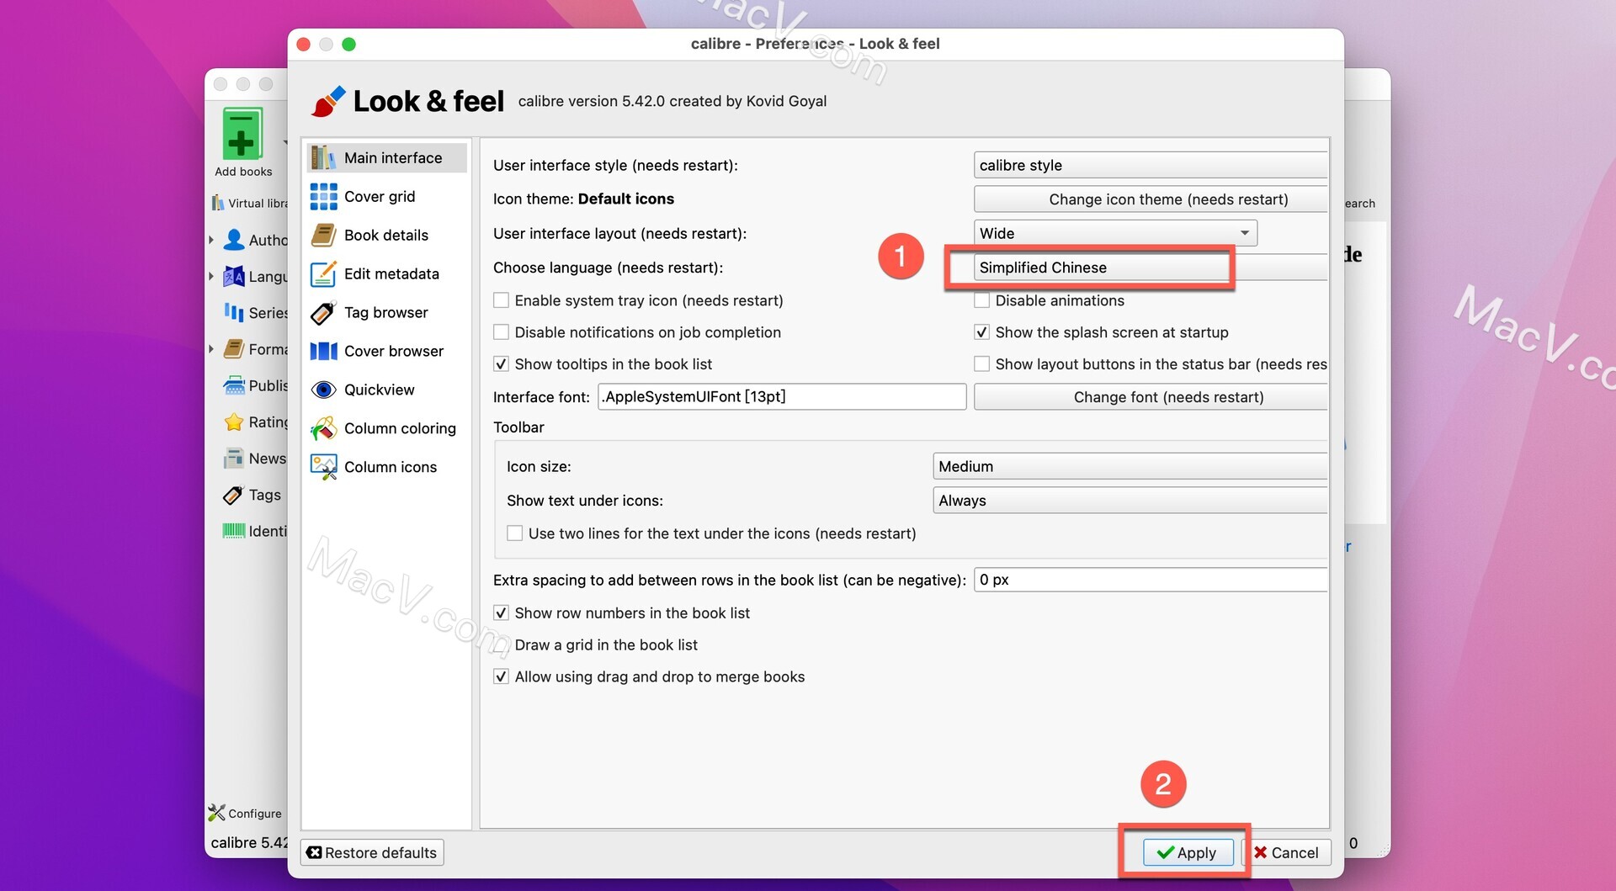Switch to the Tag browser tab
Viewport: 1616px width, 891px height.
click(386, 312)
